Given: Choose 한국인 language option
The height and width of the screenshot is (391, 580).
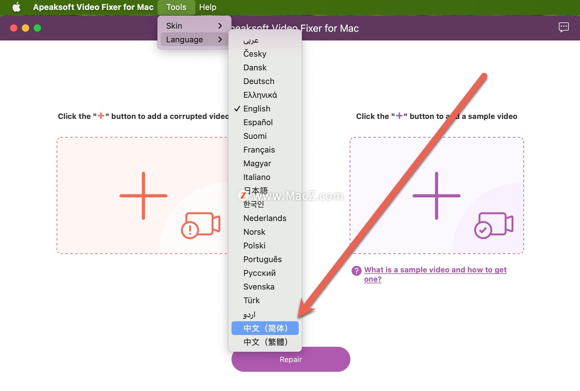Looking at the screenshot, I should coord(265,205).
